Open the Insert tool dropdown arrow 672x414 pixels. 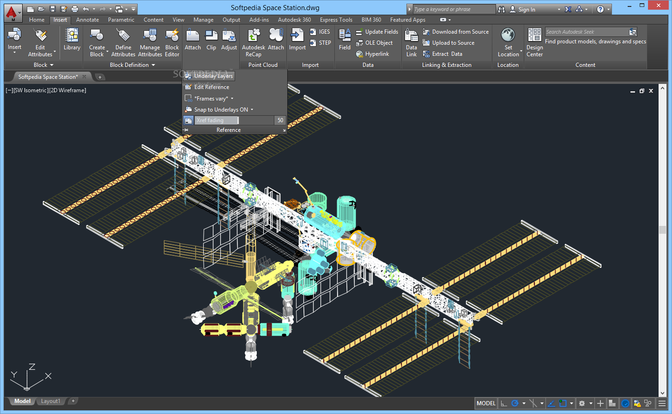14,53
